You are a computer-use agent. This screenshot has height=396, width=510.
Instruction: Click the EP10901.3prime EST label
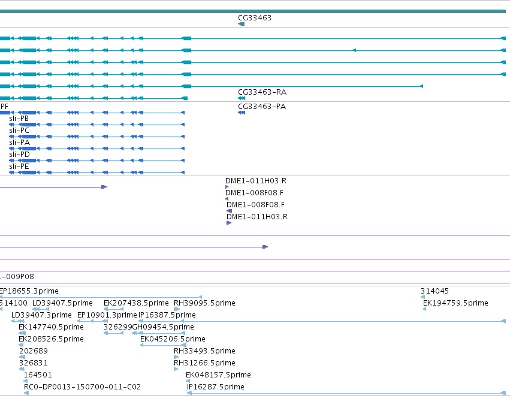107,315
